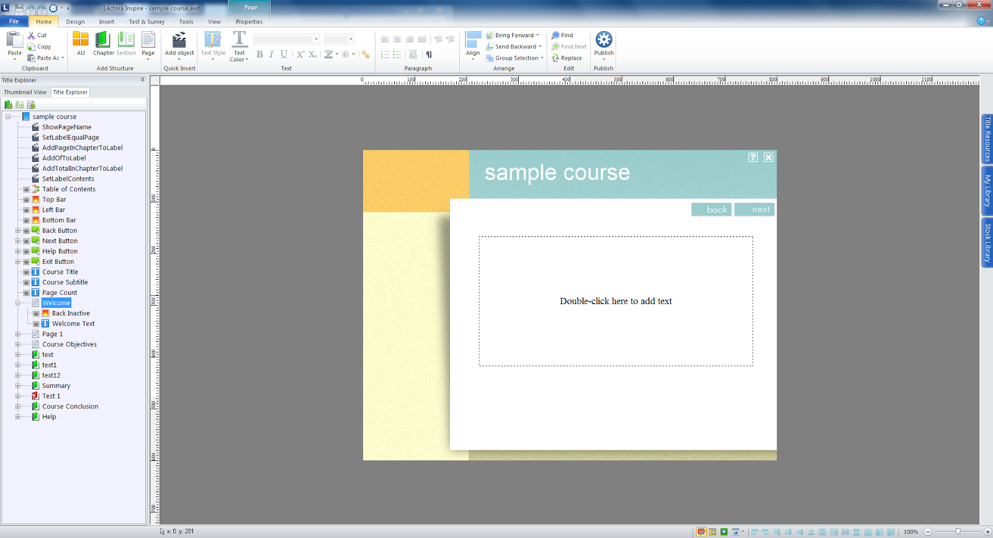Click the Text Color button
This screenshot has height=538, width=993.
click(x=239, y=46)
